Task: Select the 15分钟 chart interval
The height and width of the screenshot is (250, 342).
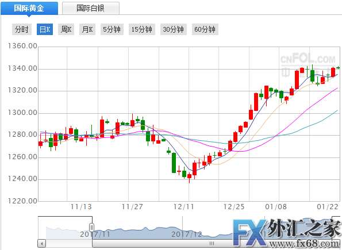Action: point(142,29)
